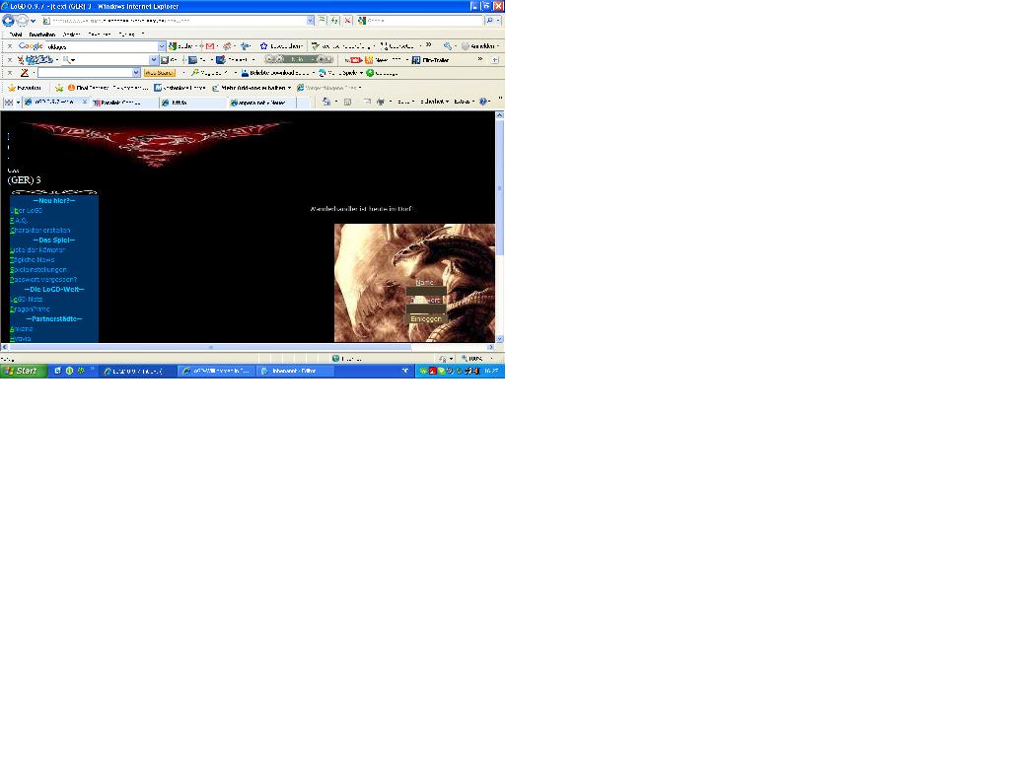Click 'Charakter erstellen' link
This screenshot has height=757, width=1010.
[39, 230]
